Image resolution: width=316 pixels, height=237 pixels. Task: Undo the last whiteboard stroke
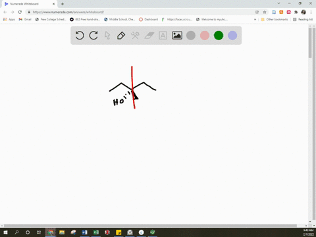click(80, 36)
